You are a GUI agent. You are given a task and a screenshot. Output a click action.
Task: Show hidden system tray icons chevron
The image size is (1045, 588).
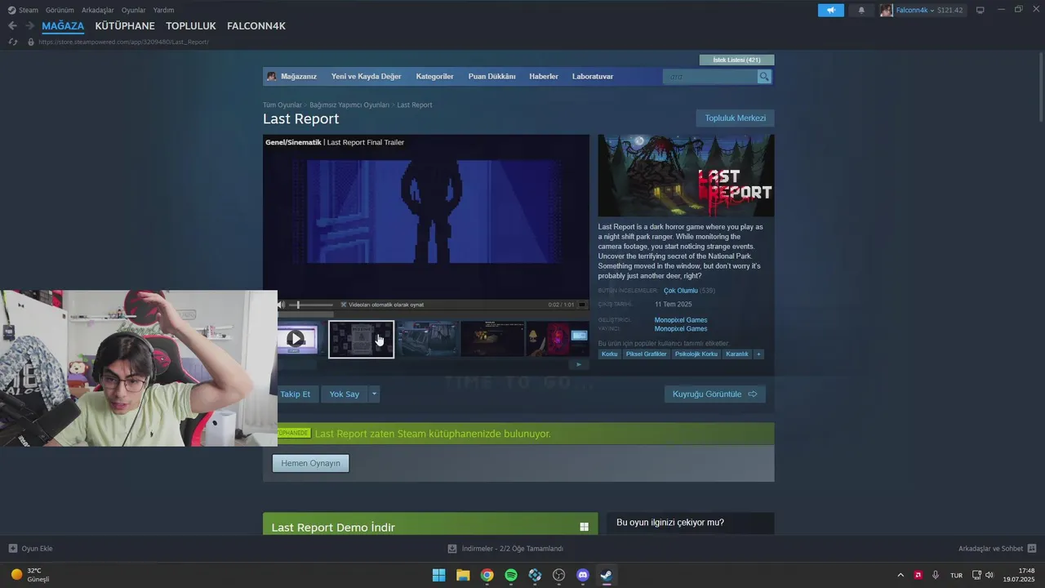(900, 575)
